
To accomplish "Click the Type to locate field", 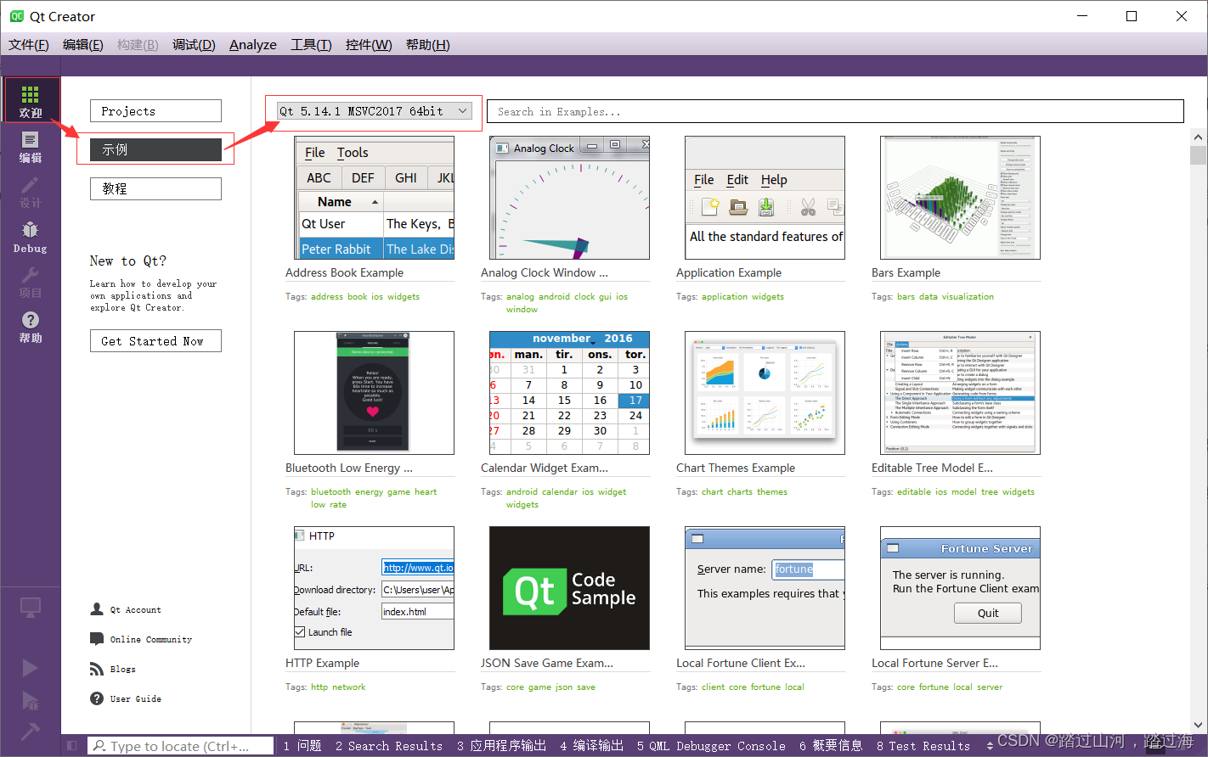I will [181, 746].
